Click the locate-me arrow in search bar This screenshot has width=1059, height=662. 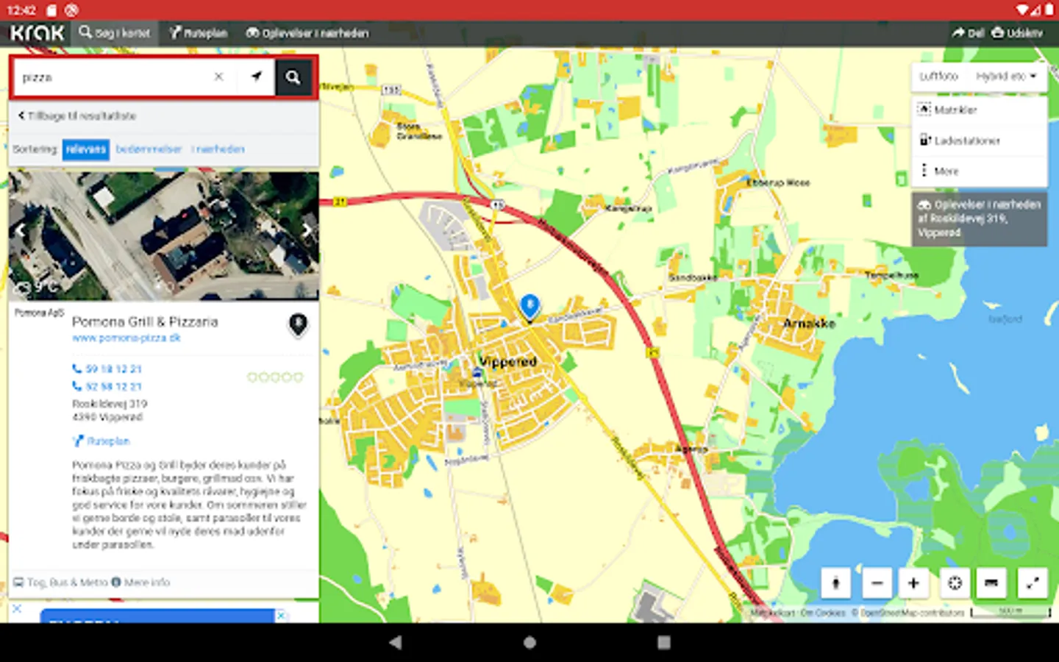256,76
